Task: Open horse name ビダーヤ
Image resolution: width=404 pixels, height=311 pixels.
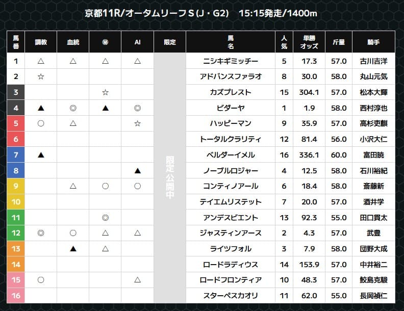Action: [231, 108]
